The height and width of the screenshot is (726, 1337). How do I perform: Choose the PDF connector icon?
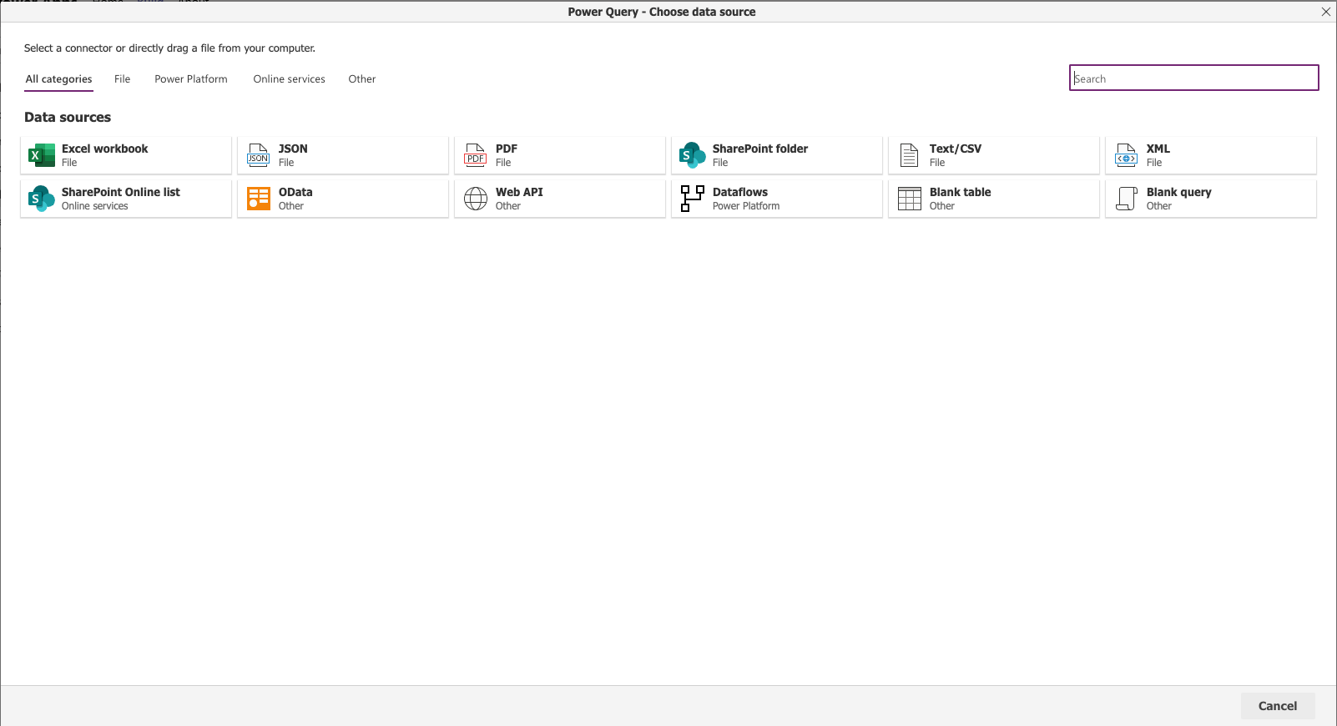coord(475,155)
